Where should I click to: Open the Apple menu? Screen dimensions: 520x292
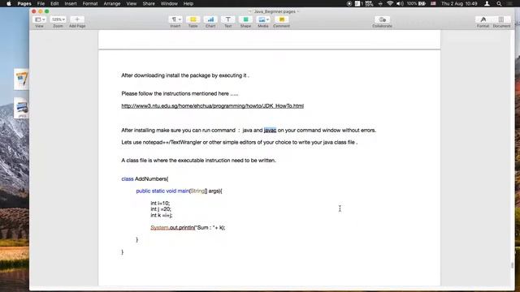point(9,3)
